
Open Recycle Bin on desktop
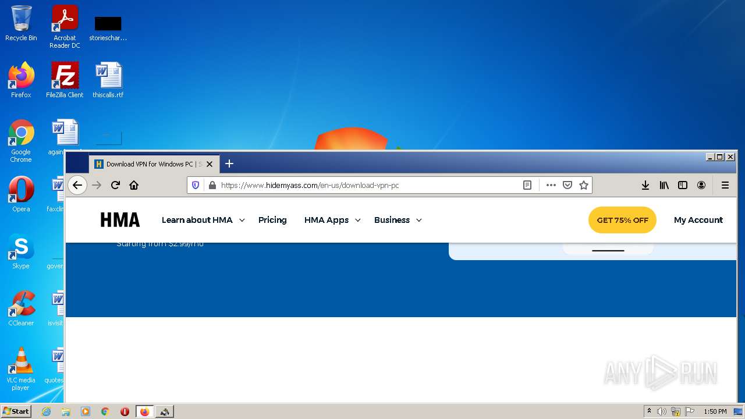(21, 23)
